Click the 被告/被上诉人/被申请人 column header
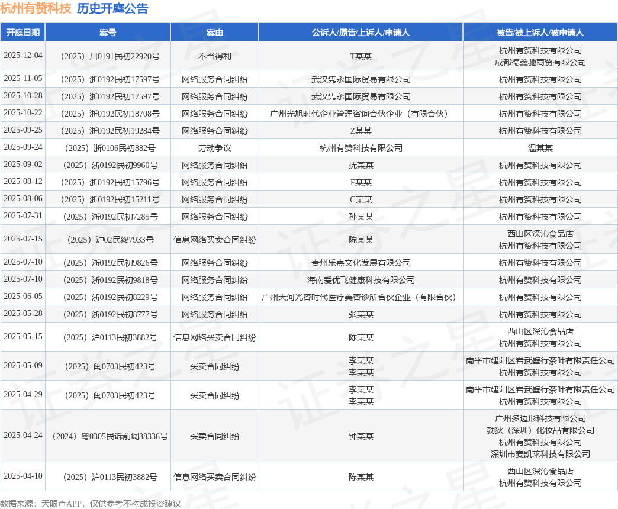The image size is (618, 509). 540,33
